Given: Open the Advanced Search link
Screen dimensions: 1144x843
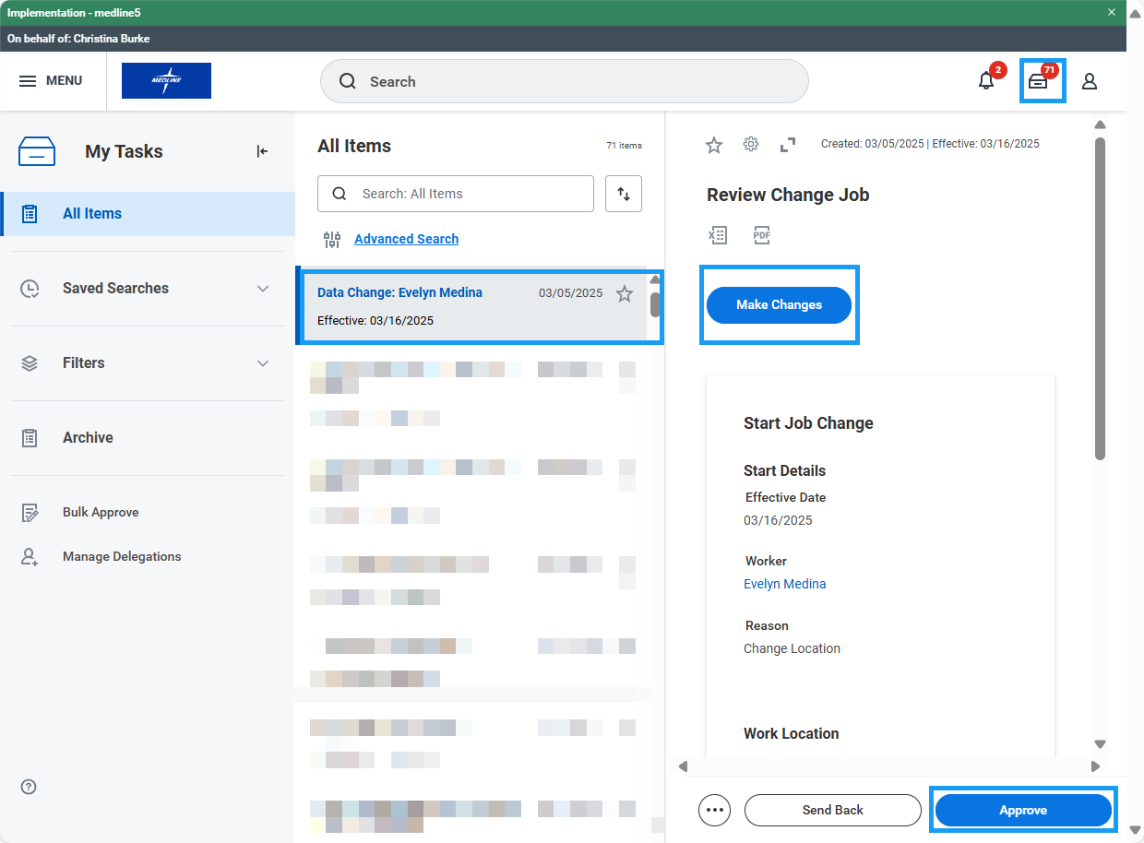Looking at the screenshot, I should coord(406,239).
